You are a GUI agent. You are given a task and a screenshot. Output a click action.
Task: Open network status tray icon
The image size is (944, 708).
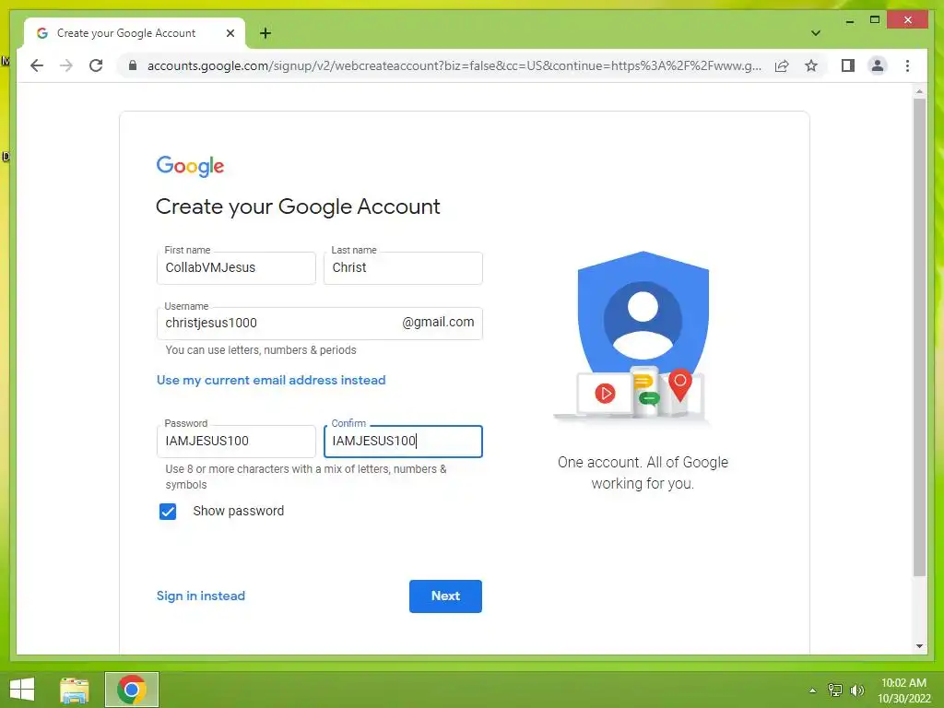point(835,690)
